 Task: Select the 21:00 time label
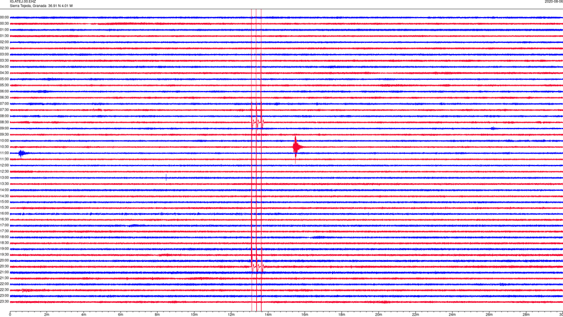tap(4, 272)
